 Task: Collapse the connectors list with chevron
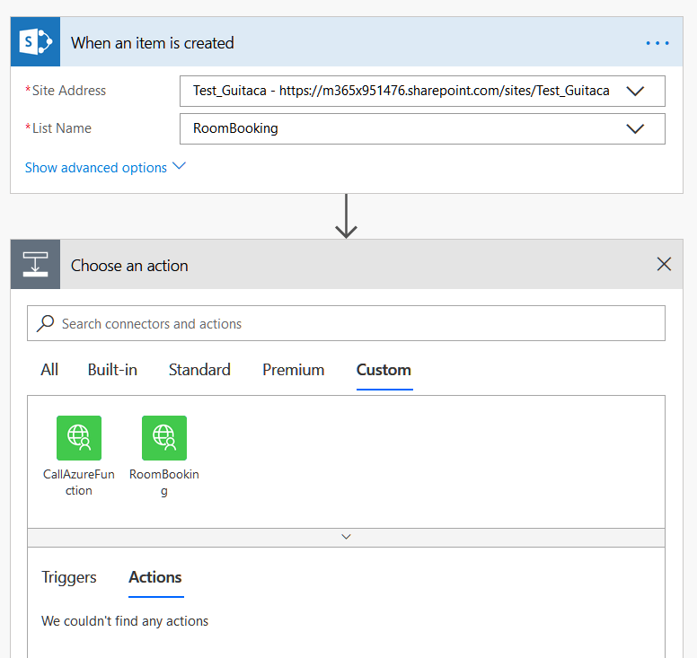pos(346,537)
